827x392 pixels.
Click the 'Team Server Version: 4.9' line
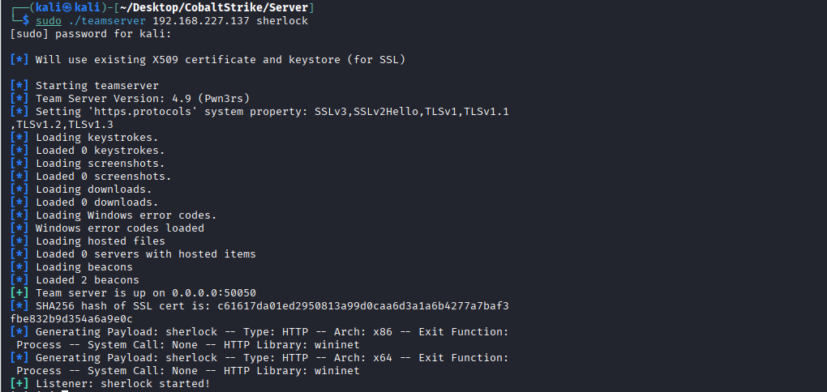123,98
